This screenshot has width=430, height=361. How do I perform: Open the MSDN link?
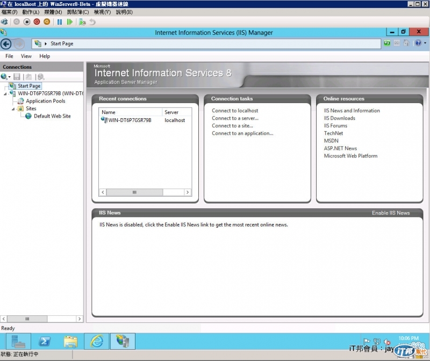[331, 141]
